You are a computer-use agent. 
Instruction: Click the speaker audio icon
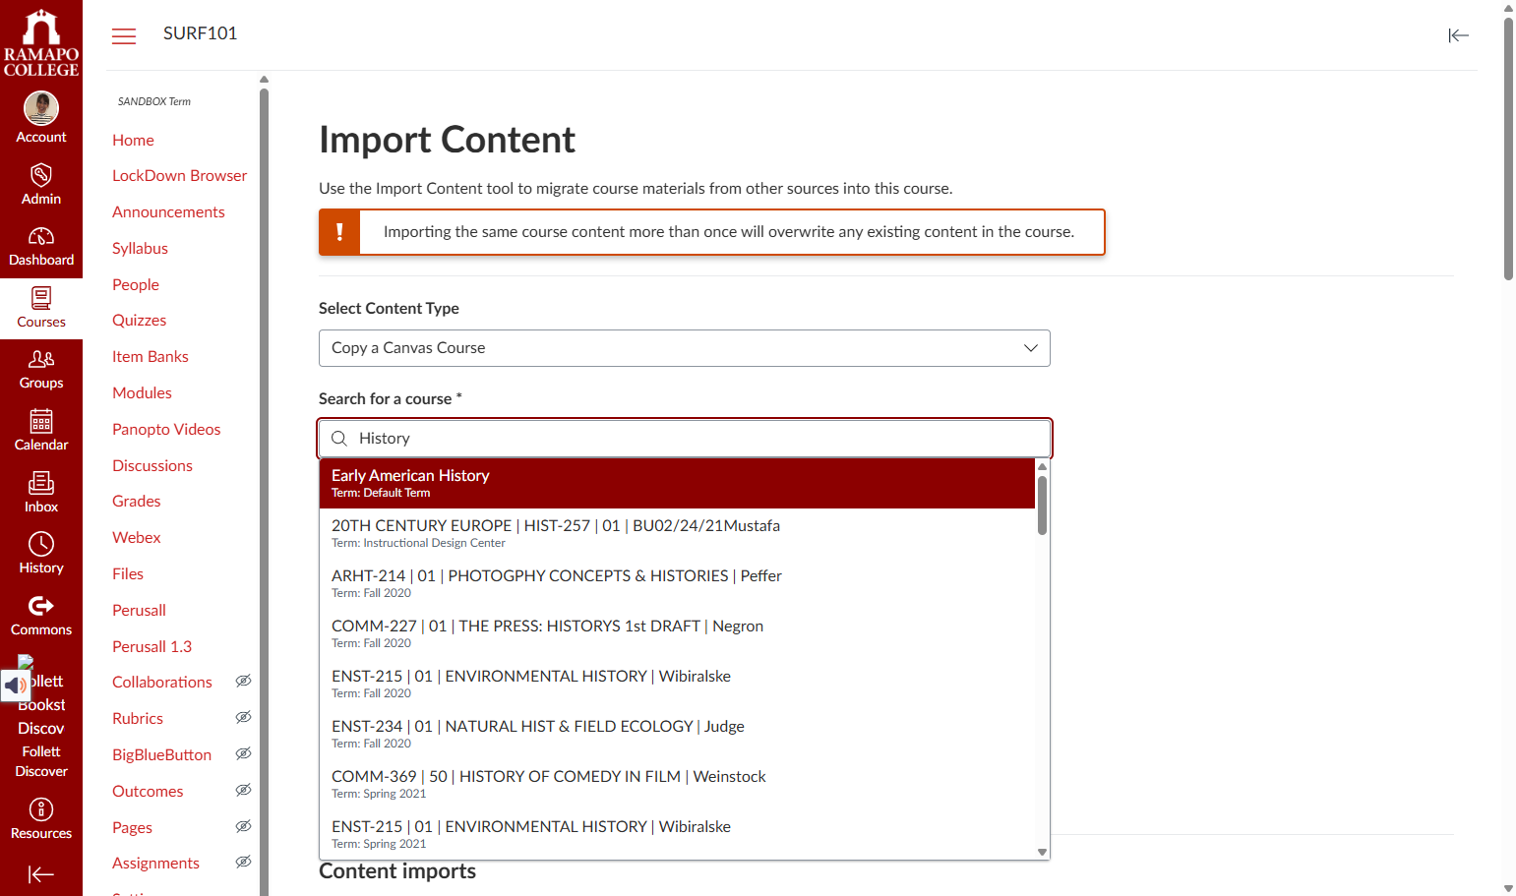16,686
